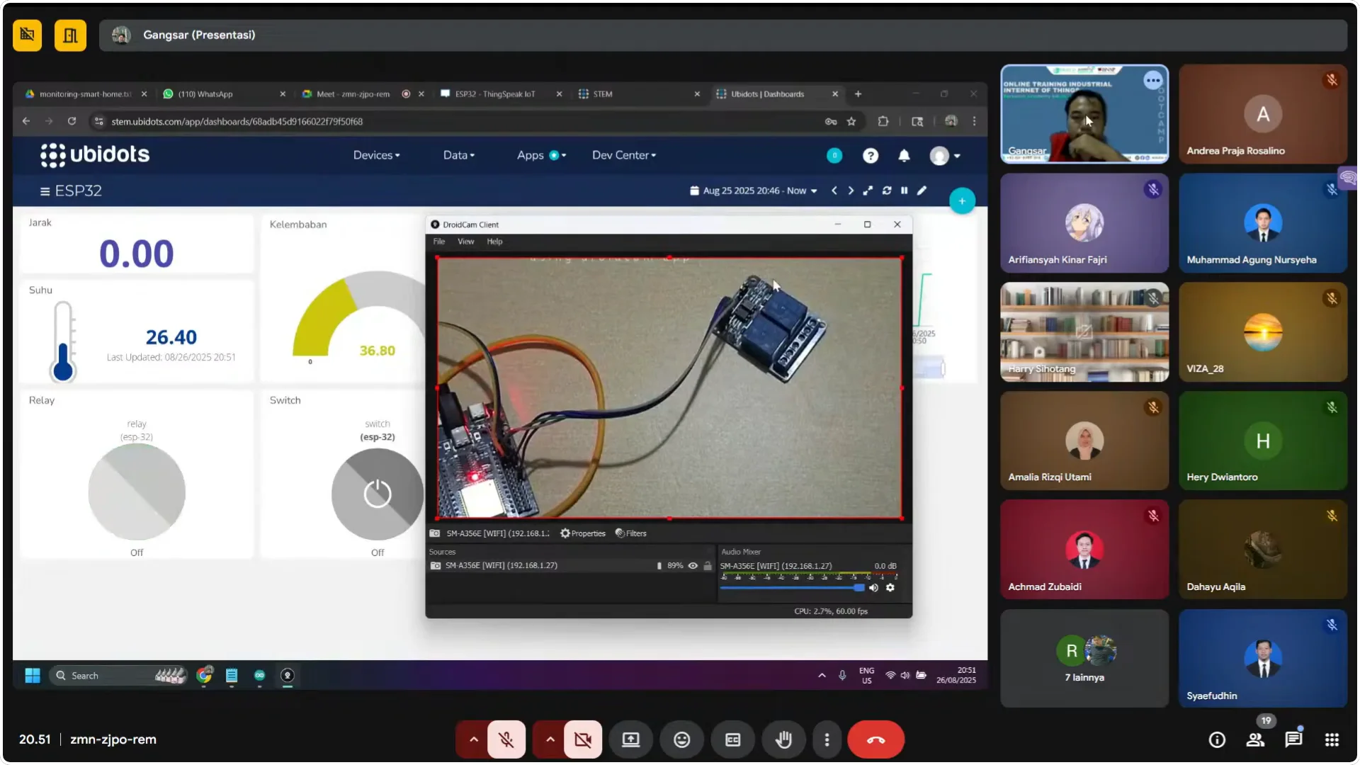1360x765 pixels.
Task: Open Chrome from Windows taskbar
Action: point(204,676)
